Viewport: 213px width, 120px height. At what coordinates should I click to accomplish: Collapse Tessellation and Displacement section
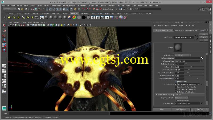[x=156, y=95]
